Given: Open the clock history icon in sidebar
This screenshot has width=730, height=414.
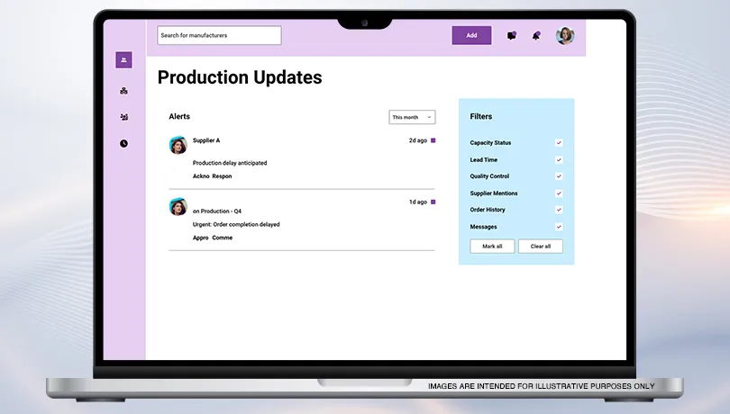Looking at the screenshot, I should pos(123,143).
